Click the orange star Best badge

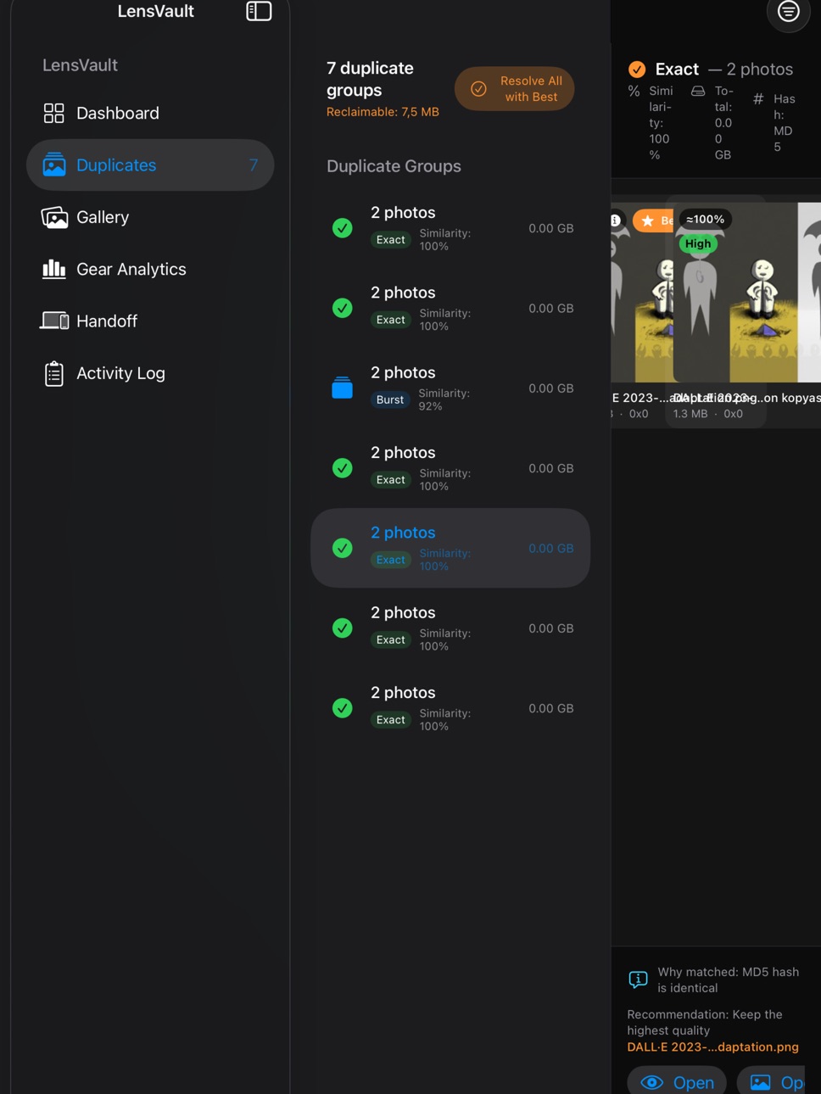point(653,220)
